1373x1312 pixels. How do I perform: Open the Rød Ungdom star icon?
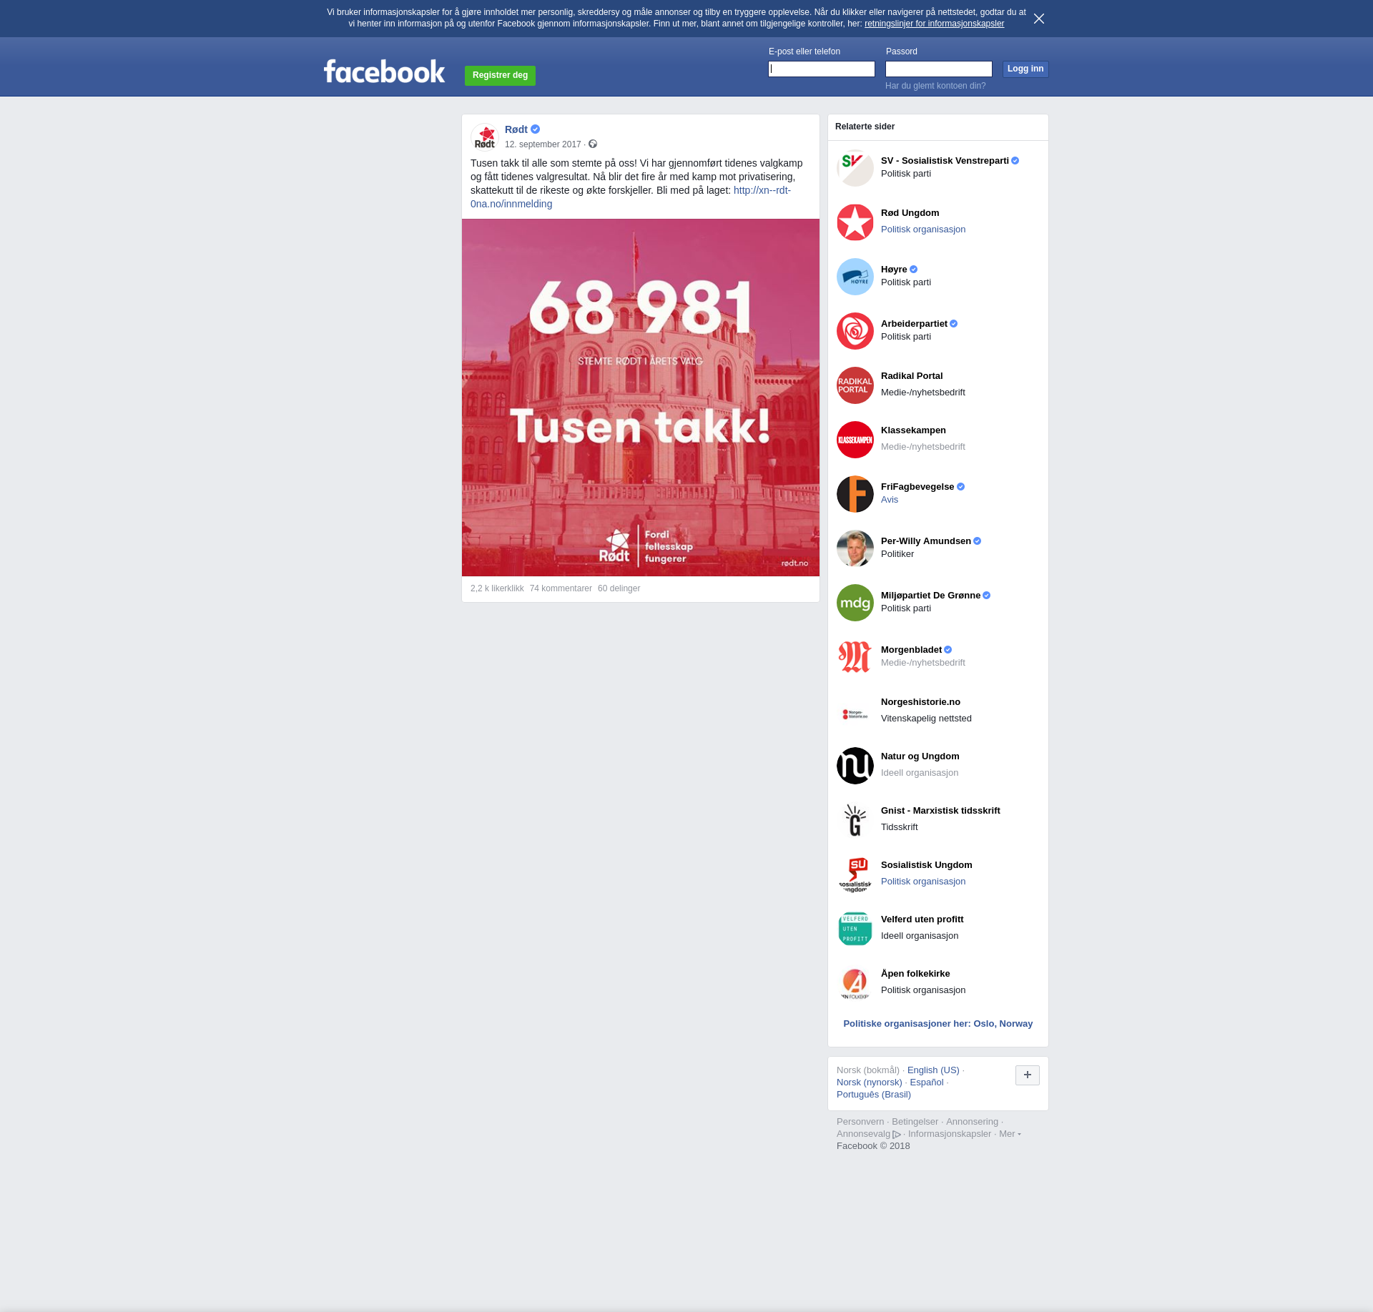[x=855, y=222]
